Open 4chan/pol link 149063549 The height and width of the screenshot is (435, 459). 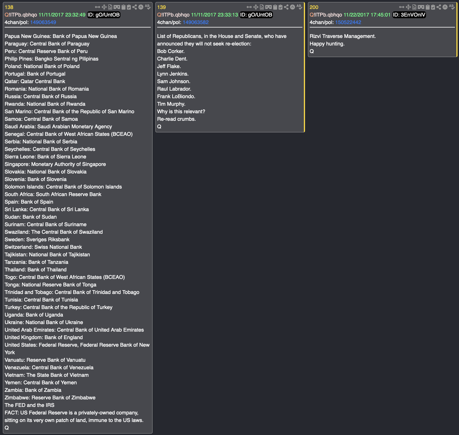click(x=43, y=22)
